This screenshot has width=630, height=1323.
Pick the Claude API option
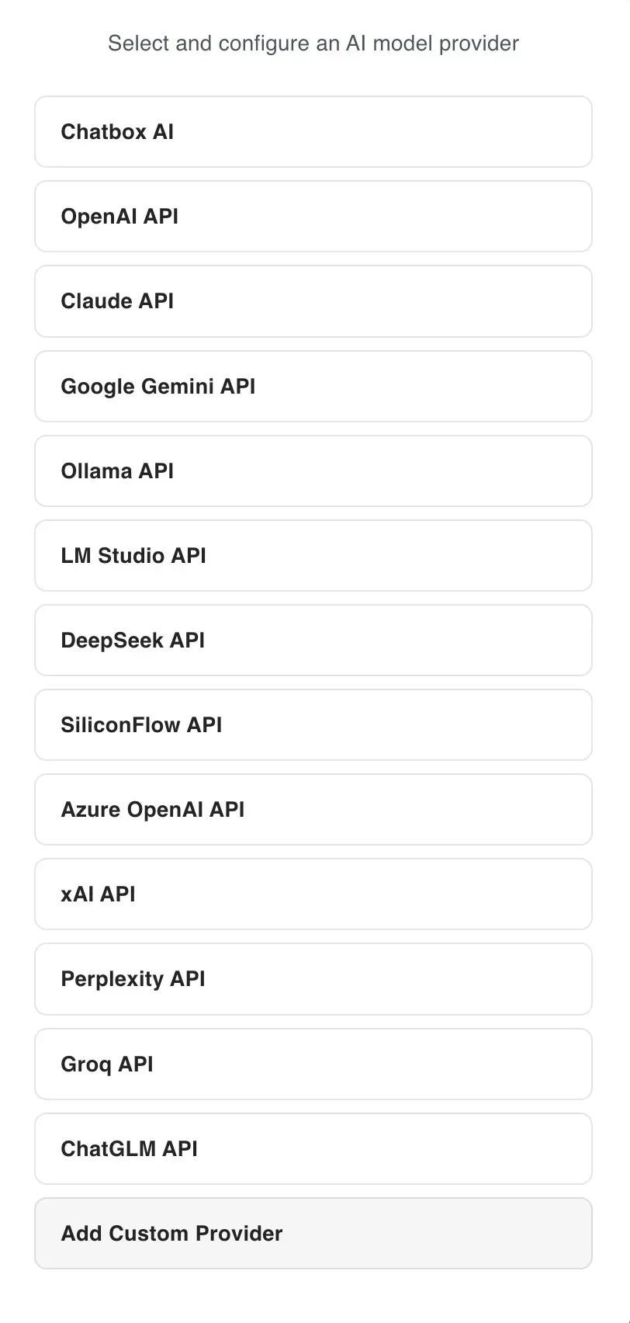click(x=313, y=301)
